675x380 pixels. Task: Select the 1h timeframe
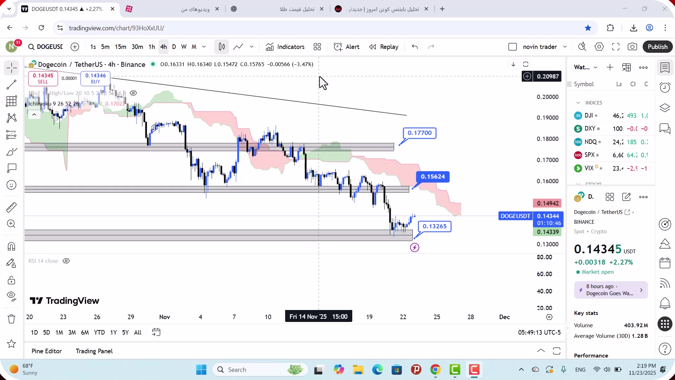click(x=152, y=47)
